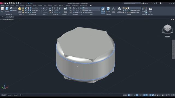The width and height of the screenshot is (175, 98).
Task: Switch to the Solid ribbon tab
Action: [7, 5]
